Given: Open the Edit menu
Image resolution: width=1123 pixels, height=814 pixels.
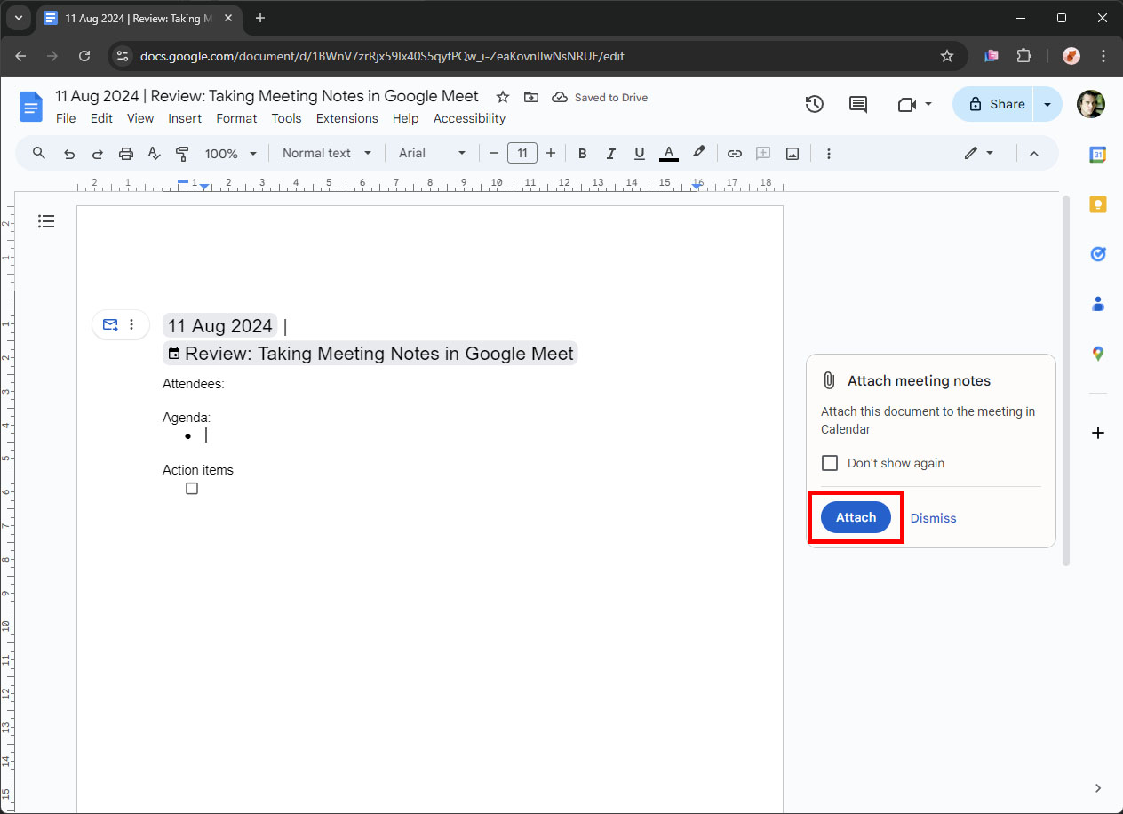Looking at the screenshot, I should pyautogui.click(x=101, y=118).
